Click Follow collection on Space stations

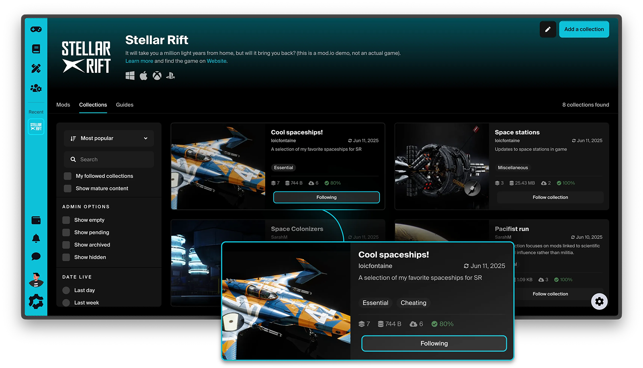click(550, 197)
